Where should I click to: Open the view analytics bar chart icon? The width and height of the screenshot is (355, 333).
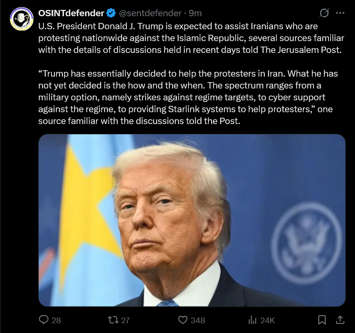(x=252, y=320)
